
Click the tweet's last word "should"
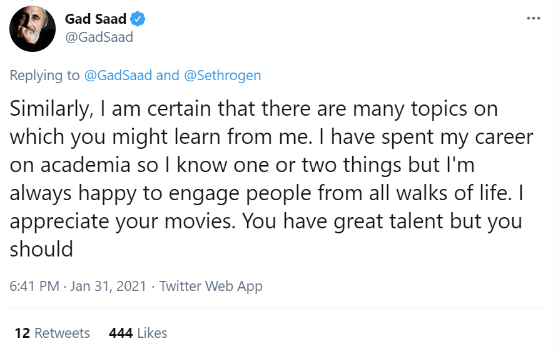tap(41, 249)
